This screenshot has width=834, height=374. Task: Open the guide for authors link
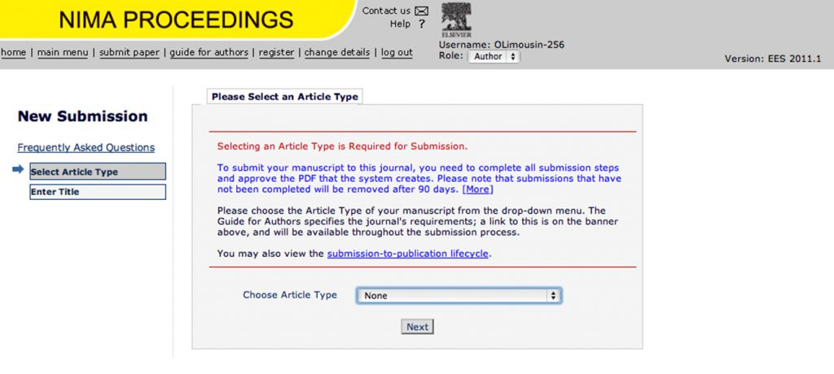coord(209,53)
